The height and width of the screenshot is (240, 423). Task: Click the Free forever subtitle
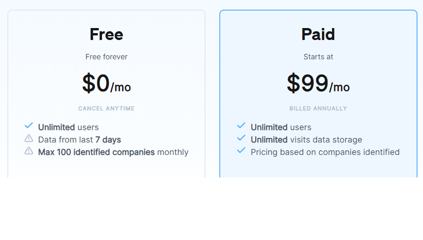coord(106,57)
